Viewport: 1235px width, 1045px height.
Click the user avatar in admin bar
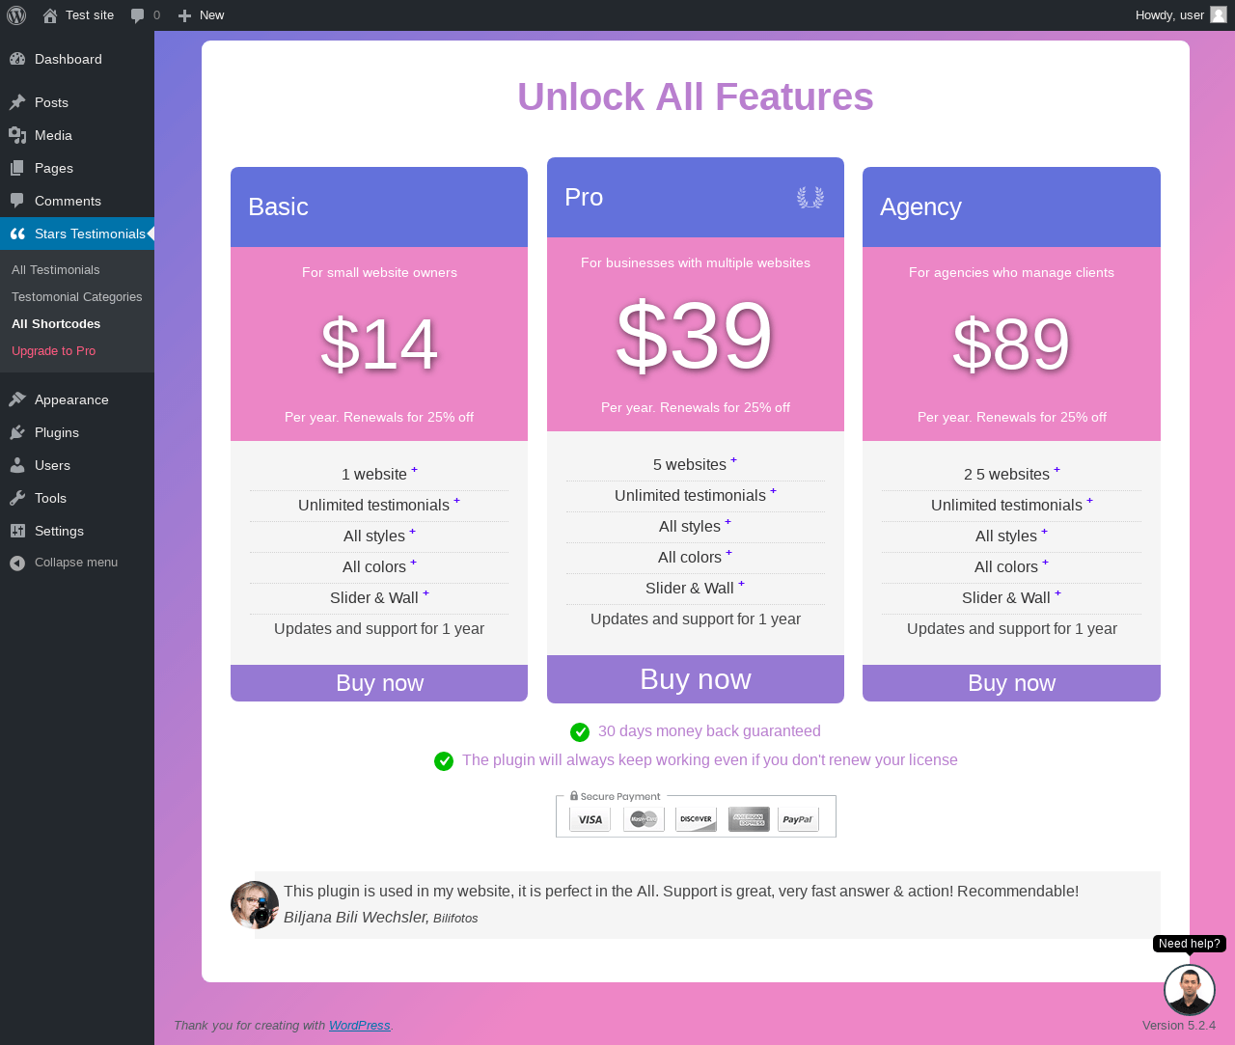point(1219,14)
